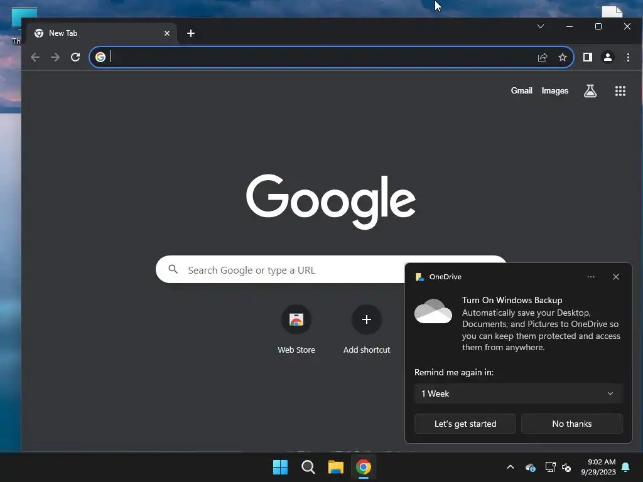The image size is (643, 482).
Task: Click the OneDrive cloud image
Action: (433, 311)
